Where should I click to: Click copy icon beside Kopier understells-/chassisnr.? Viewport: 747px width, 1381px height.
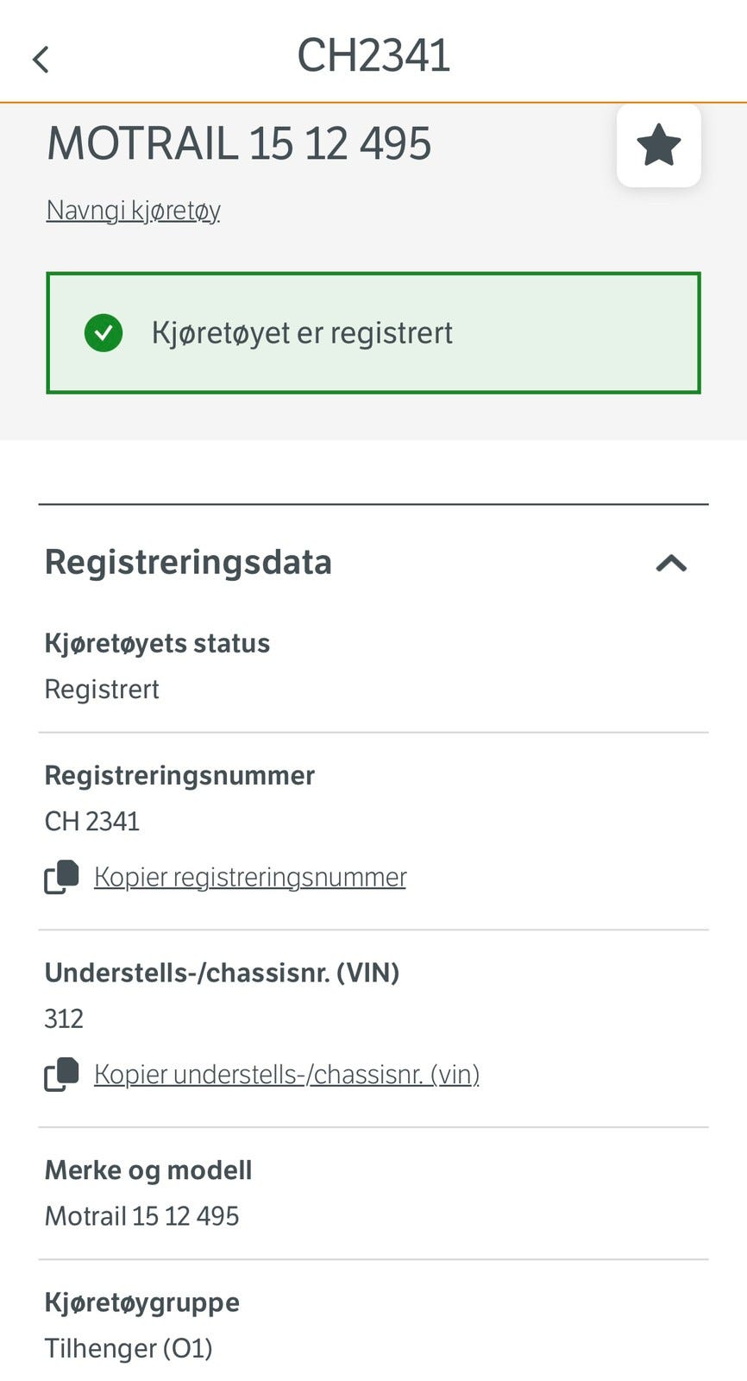[61, 1075]
